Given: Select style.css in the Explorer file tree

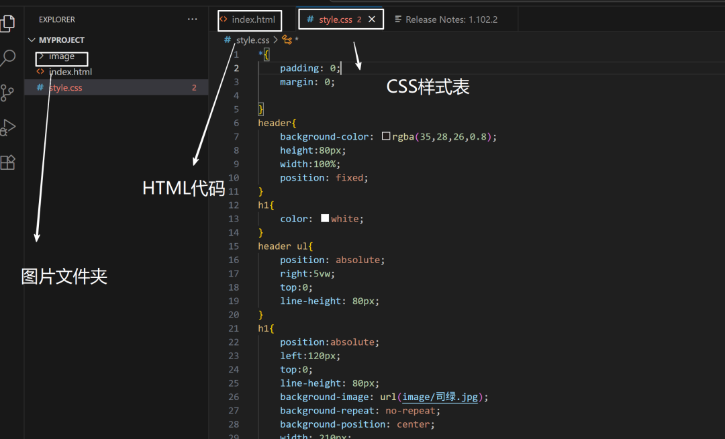Looking at the screenshot, I should [x=65, y=88].
